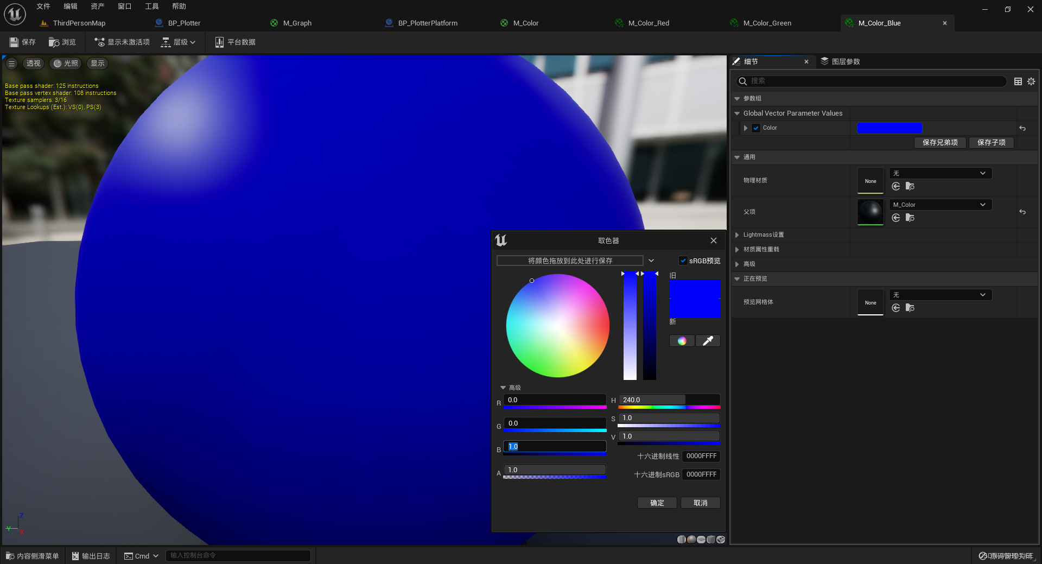Open the 工具 tools menu
1042x564 pixels.
[x=152, y=7]
